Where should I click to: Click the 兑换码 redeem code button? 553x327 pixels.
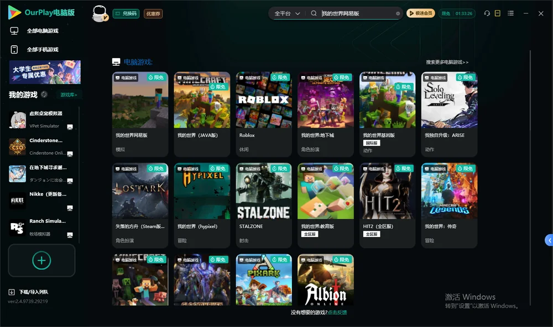tap(126, 13)
